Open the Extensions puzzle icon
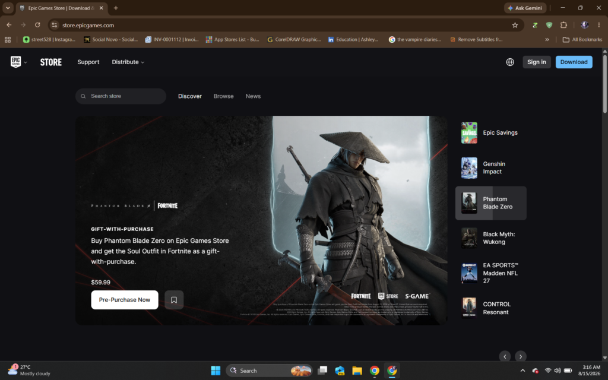This screenshot has height=380, width=608. 563,25
